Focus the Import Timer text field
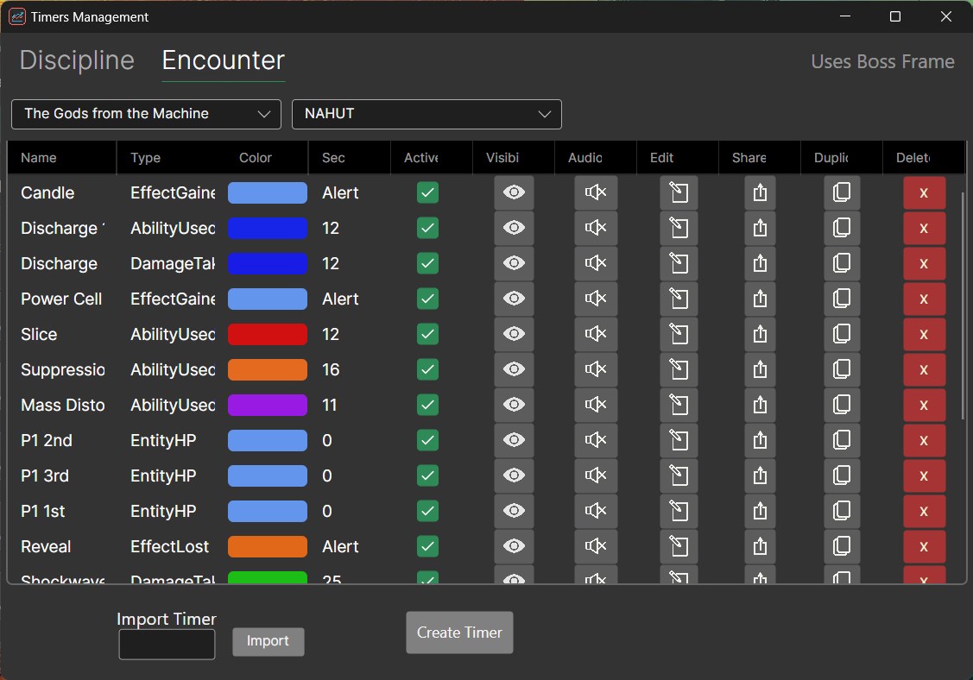Screen dimensions: 973x680 [x=167, y=645]
